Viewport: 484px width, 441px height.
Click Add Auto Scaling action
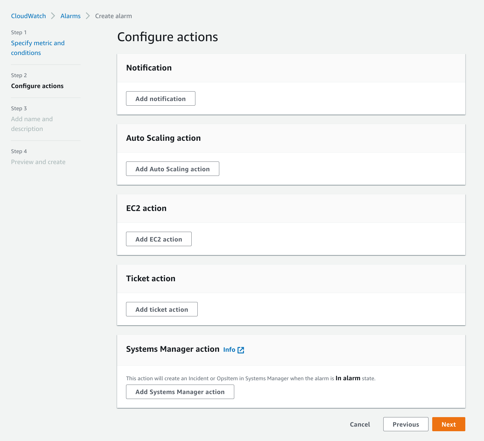(172, 169)
